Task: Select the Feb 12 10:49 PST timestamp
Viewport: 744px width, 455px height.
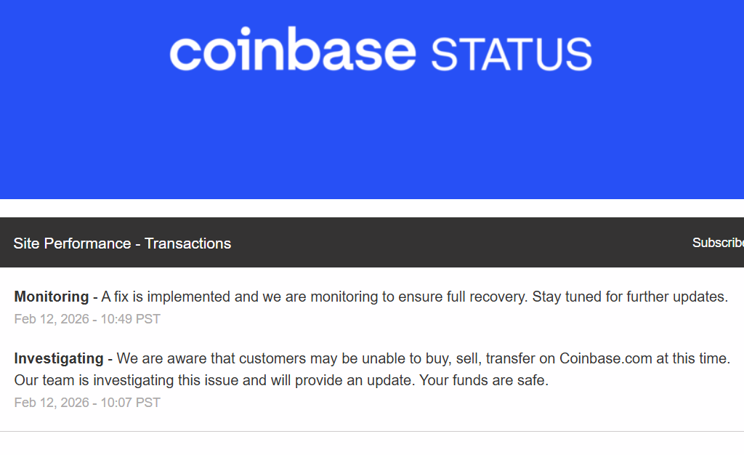Action: pos(87,318)
